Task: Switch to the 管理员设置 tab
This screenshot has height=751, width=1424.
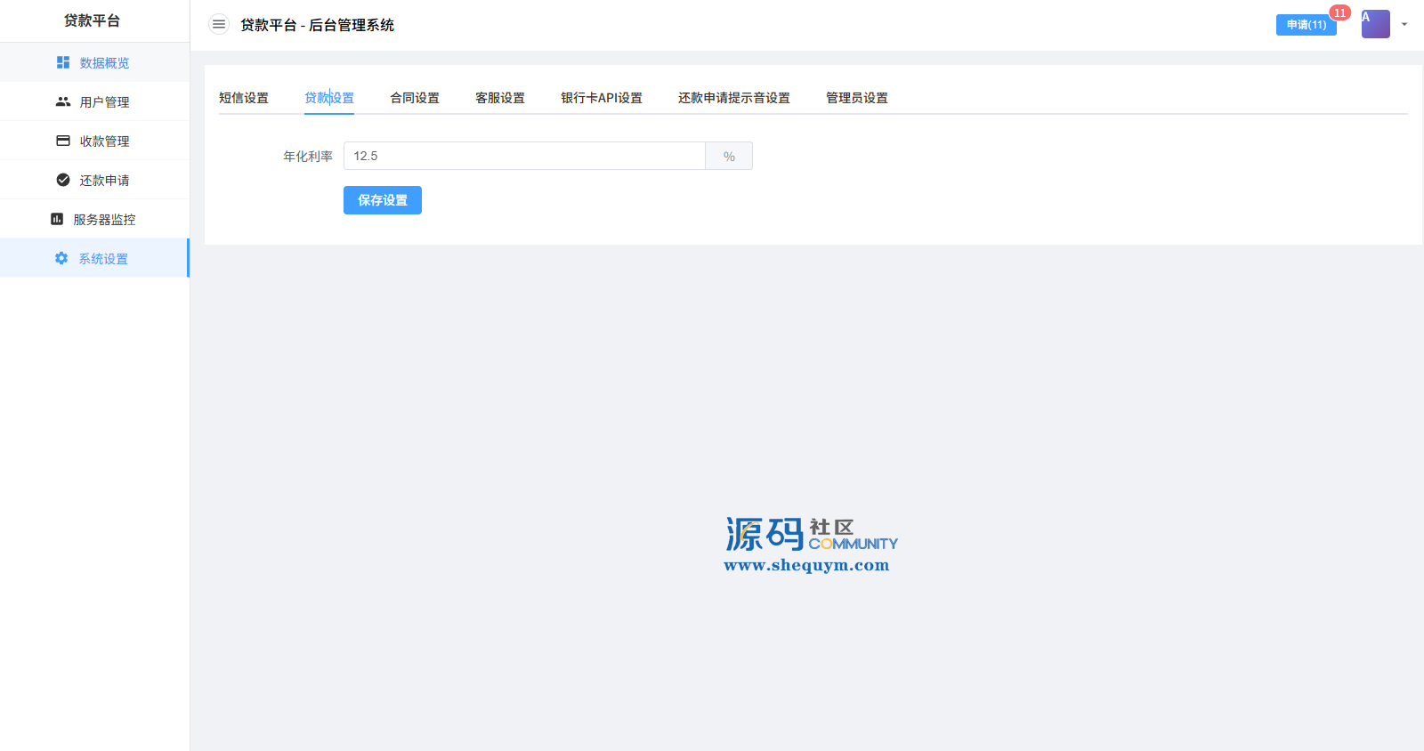Action: pos(857,98)
